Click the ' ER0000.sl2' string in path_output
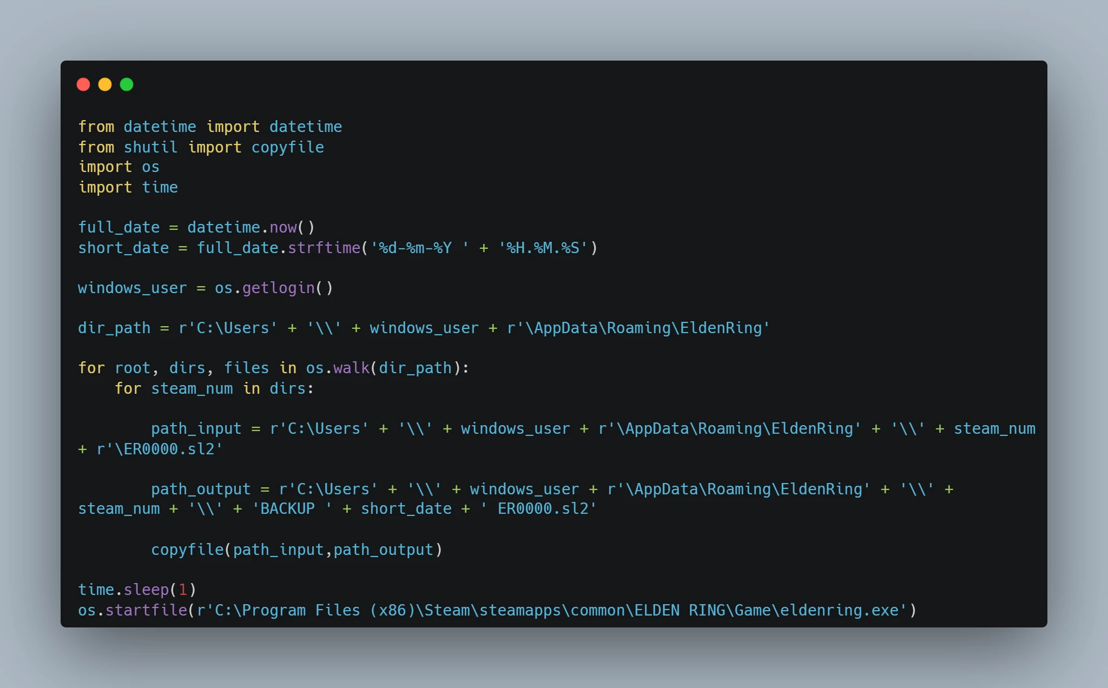The height and width of the screenshot is (688, 1108). click(x=538, y=508)
